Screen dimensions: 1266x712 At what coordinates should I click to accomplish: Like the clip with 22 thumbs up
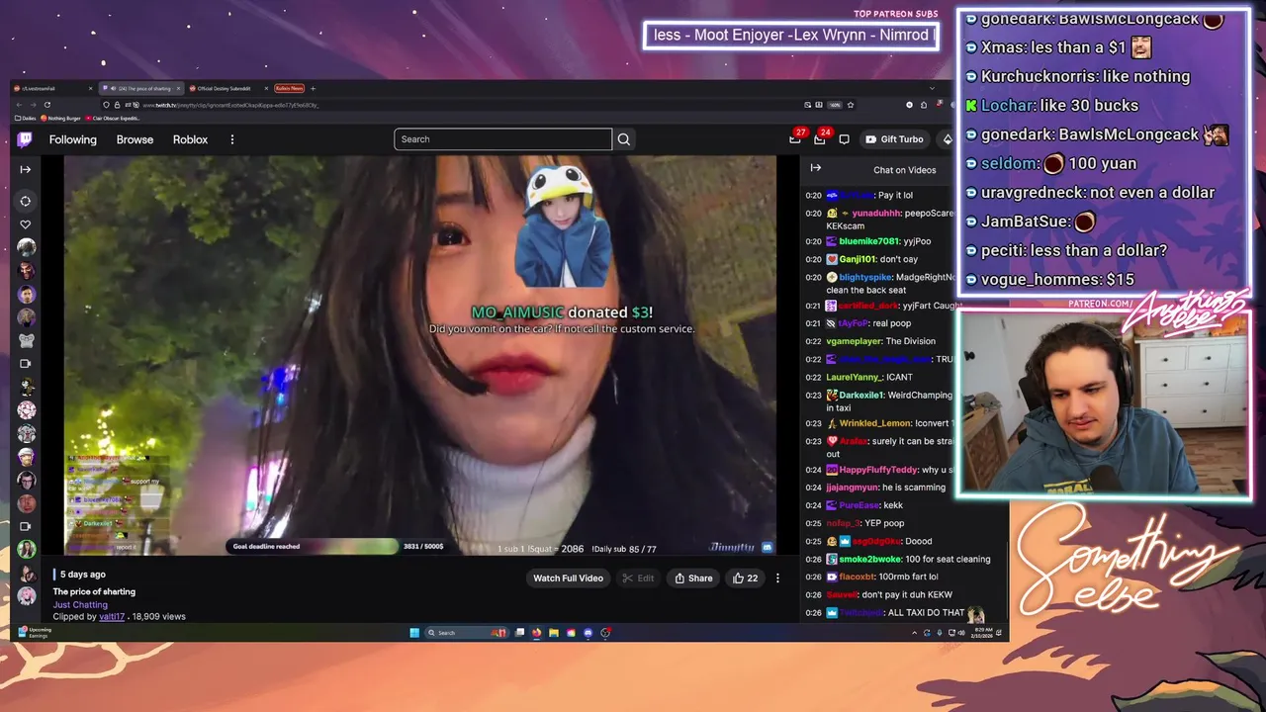point(745,578)
